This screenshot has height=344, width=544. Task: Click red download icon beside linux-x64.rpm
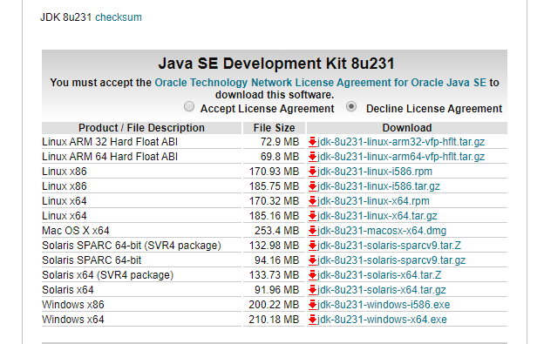coord(312,201)
